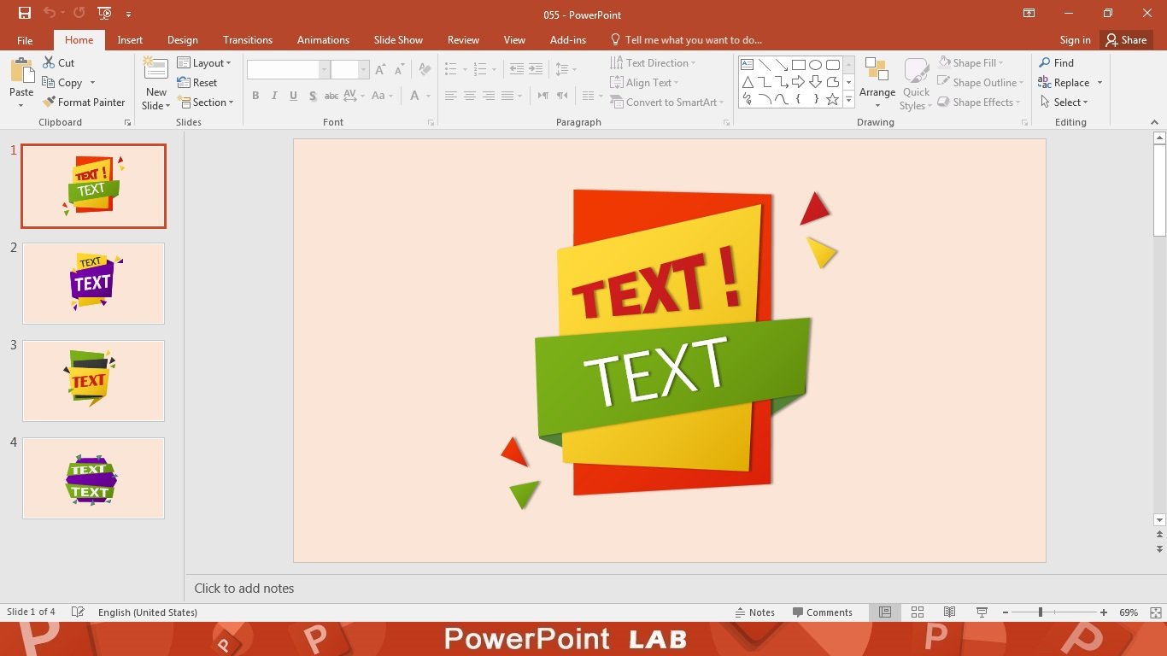Viewport: 1167px width, 656px height.
Task: Click the Share button
Action: pos(1125,40)
